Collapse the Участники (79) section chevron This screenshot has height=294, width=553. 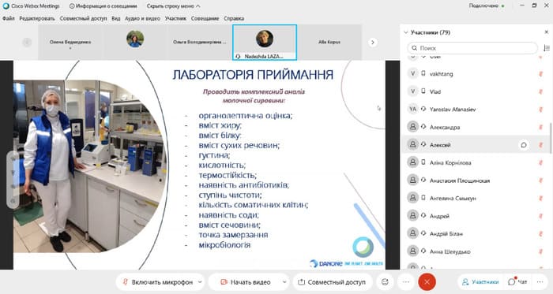[x=405, y=32]
